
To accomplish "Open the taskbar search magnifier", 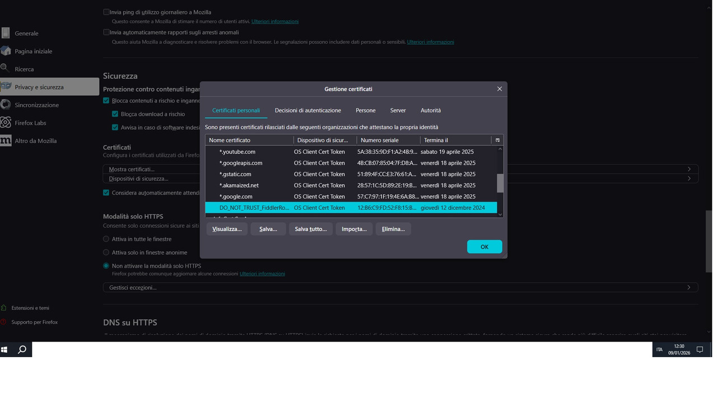I will [22, 350].
